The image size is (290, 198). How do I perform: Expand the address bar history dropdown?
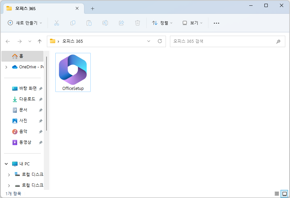pyautogui.click(x=149, y=41)
